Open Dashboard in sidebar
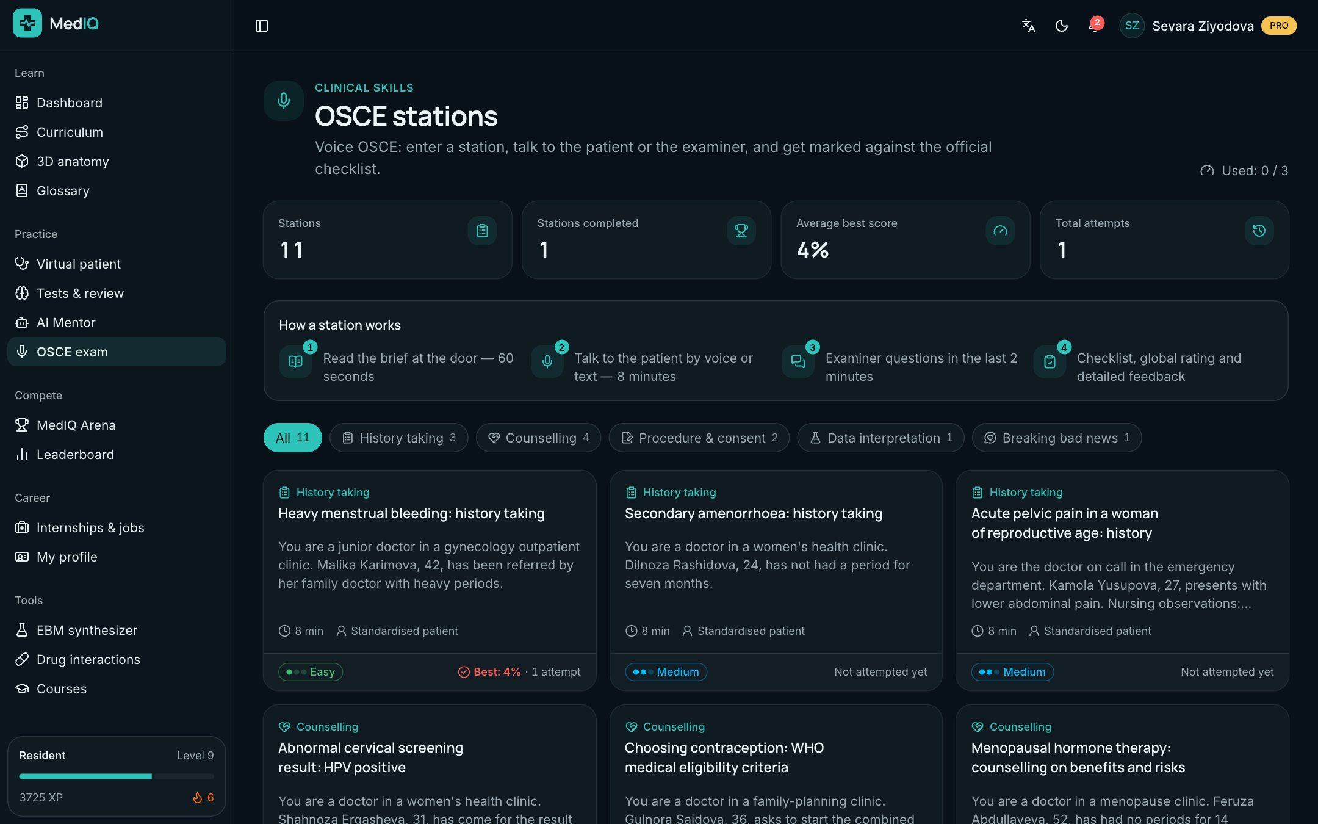 [x=117, y=103]
